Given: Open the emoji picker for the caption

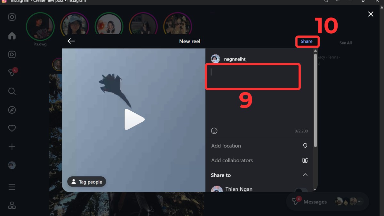Looking at the screenshot, I should point(214,131).
